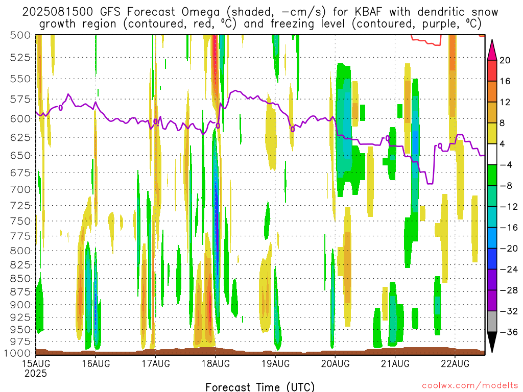Click the 20AUG time axis label
The width and height of the screenshot is (523, 392).
tap(335, 363)
